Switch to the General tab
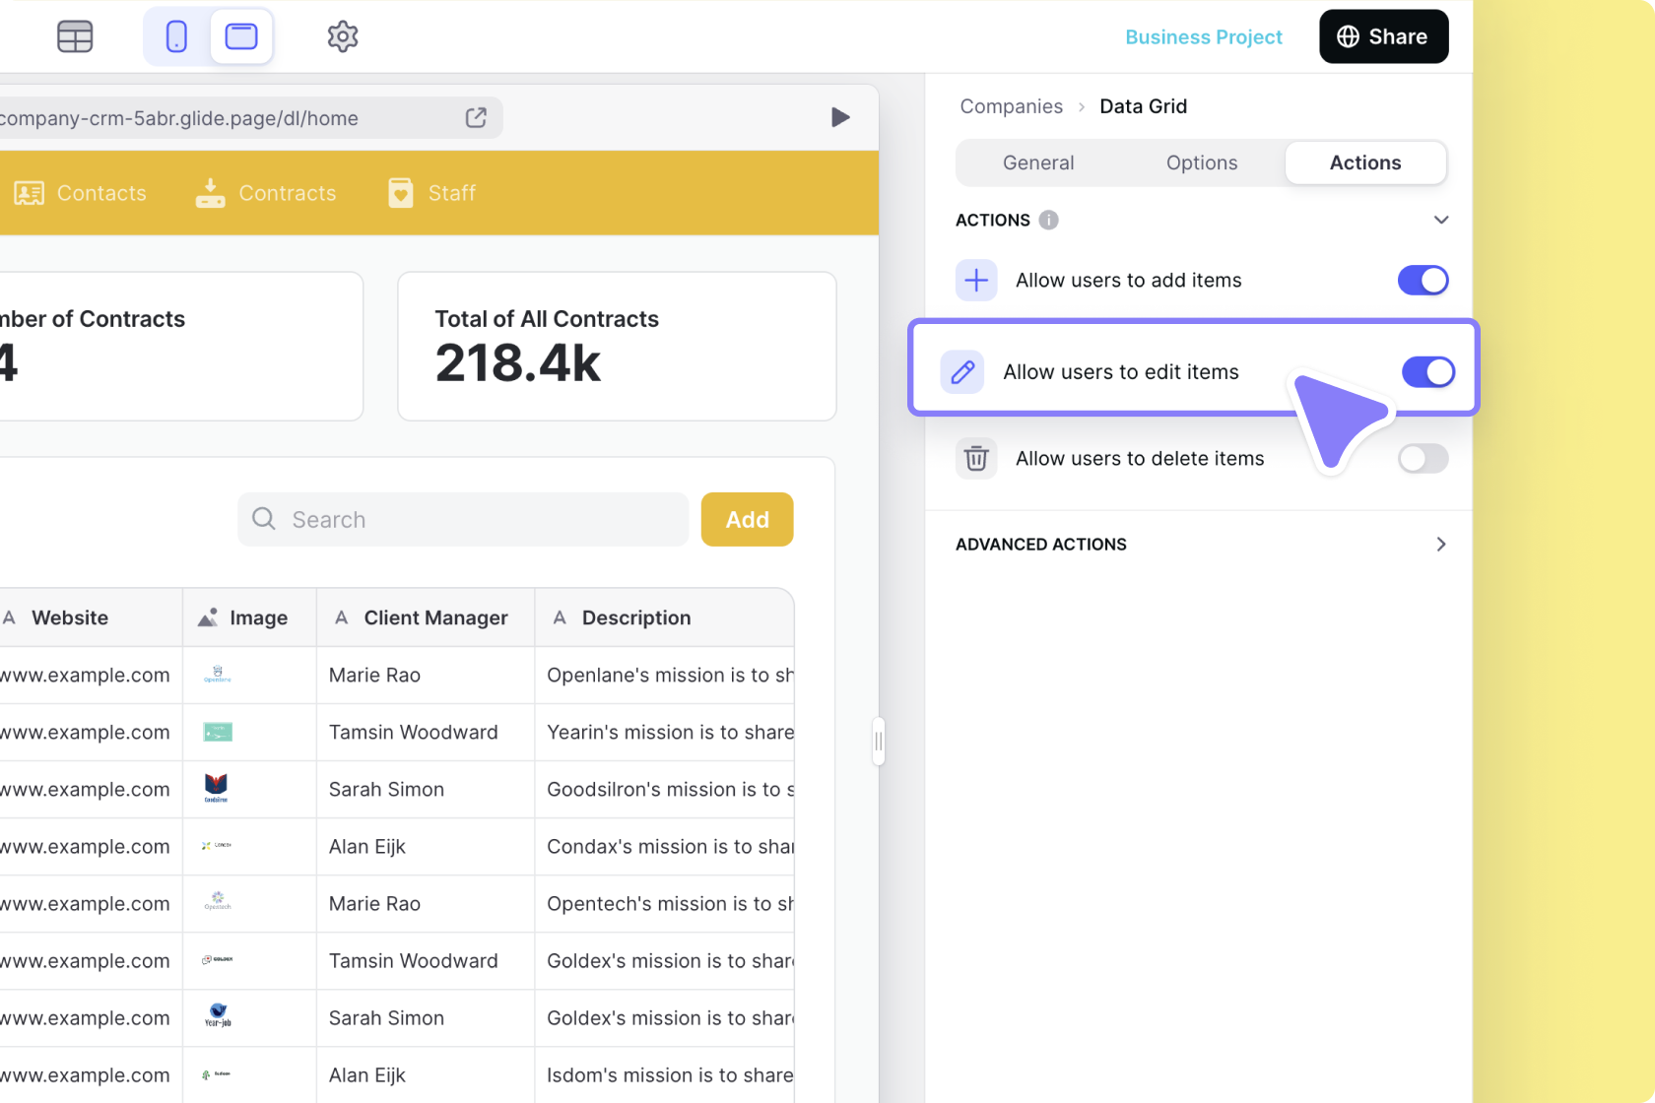The height and width of the screenshot is (1103, 1655). [x=1038, y=163]
